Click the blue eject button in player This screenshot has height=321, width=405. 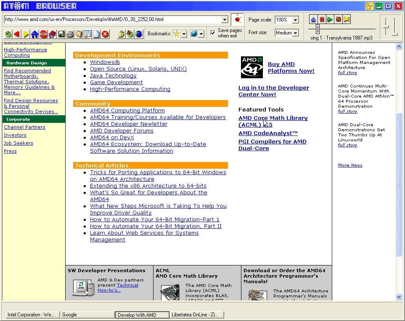[x=313, y=19]
